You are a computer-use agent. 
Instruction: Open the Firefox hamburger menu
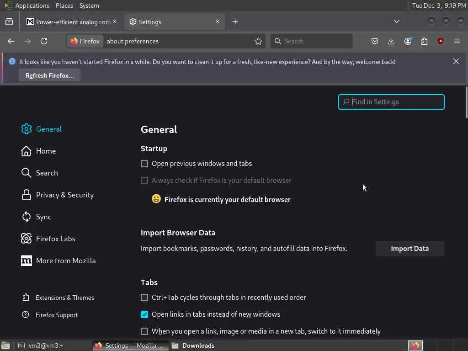tap(457, 41)
